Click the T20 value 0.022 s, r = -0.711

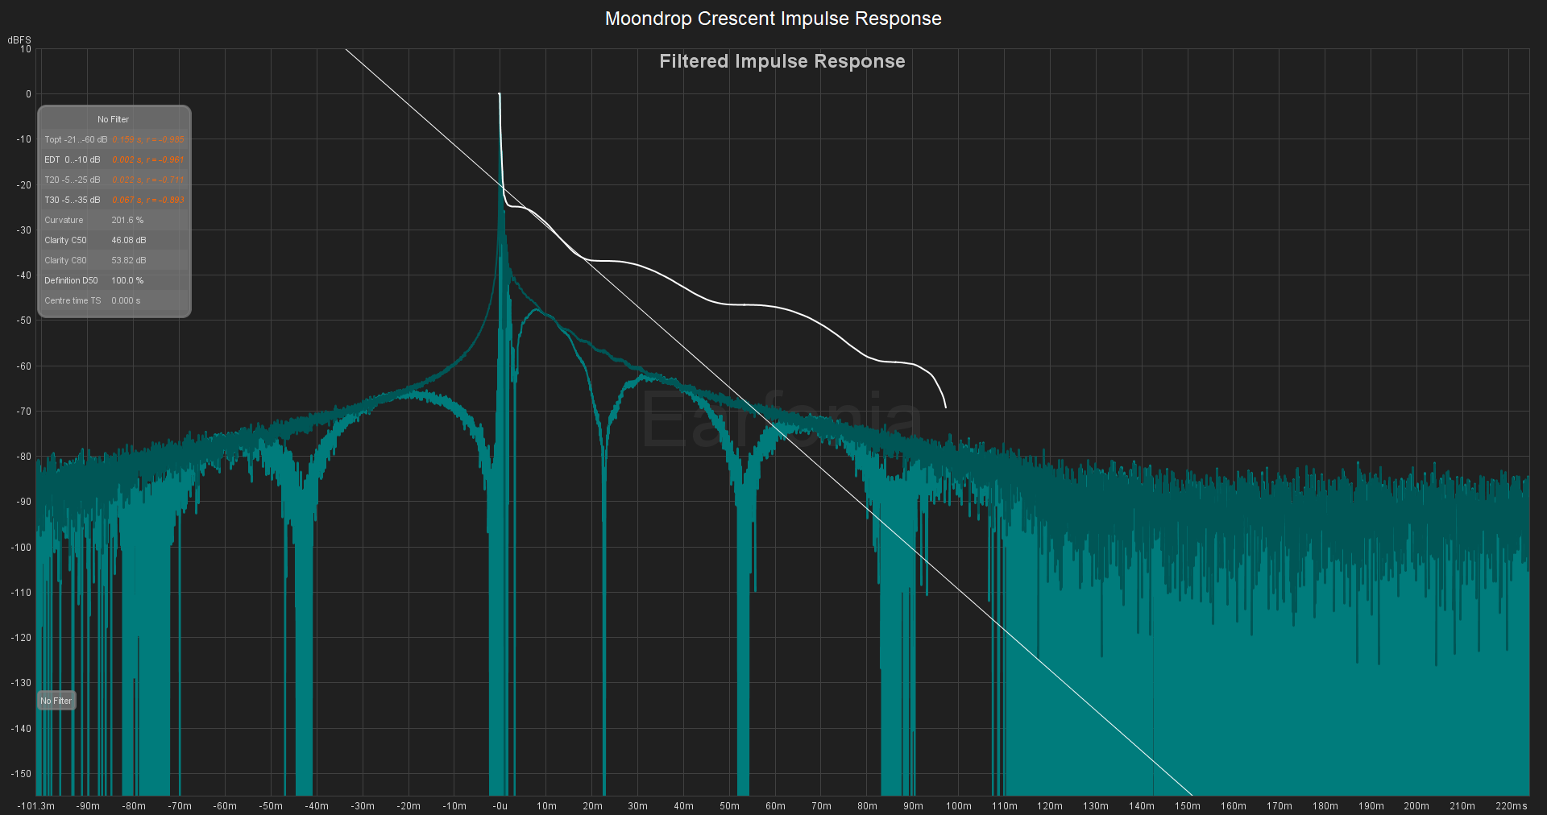point(148,180)
